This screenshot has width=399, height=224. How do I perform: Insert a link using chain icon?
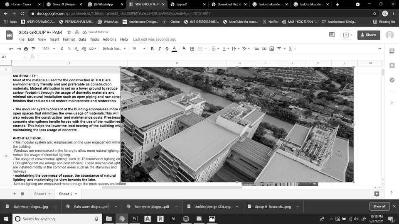pos(257,49)
